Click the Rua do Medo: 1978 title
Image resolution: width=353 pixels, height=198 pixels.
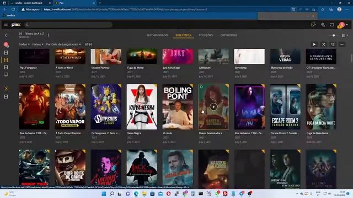click(x=34, y=133)
